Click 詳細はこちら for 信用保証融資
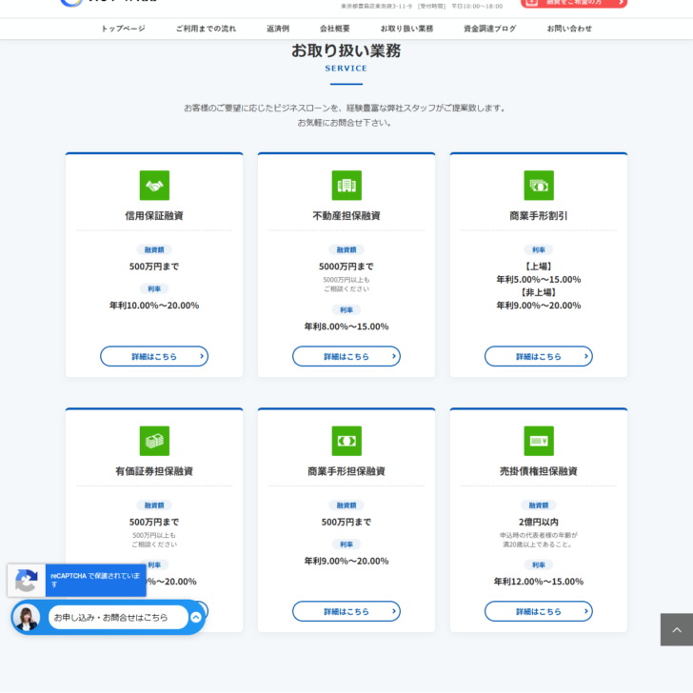This screenshot has height=693, width=693. tap(154, 356)
